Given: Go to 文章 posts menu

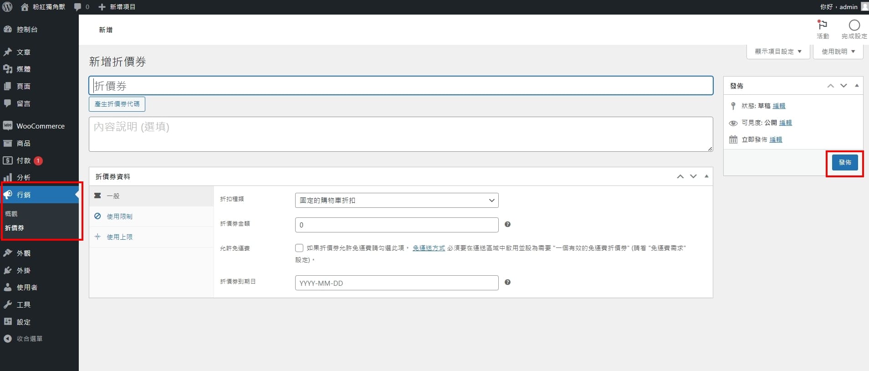Looking at the screenshot, I should 39,52.
